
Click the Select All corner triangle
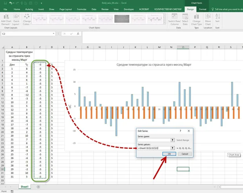(x=3, y=47)
